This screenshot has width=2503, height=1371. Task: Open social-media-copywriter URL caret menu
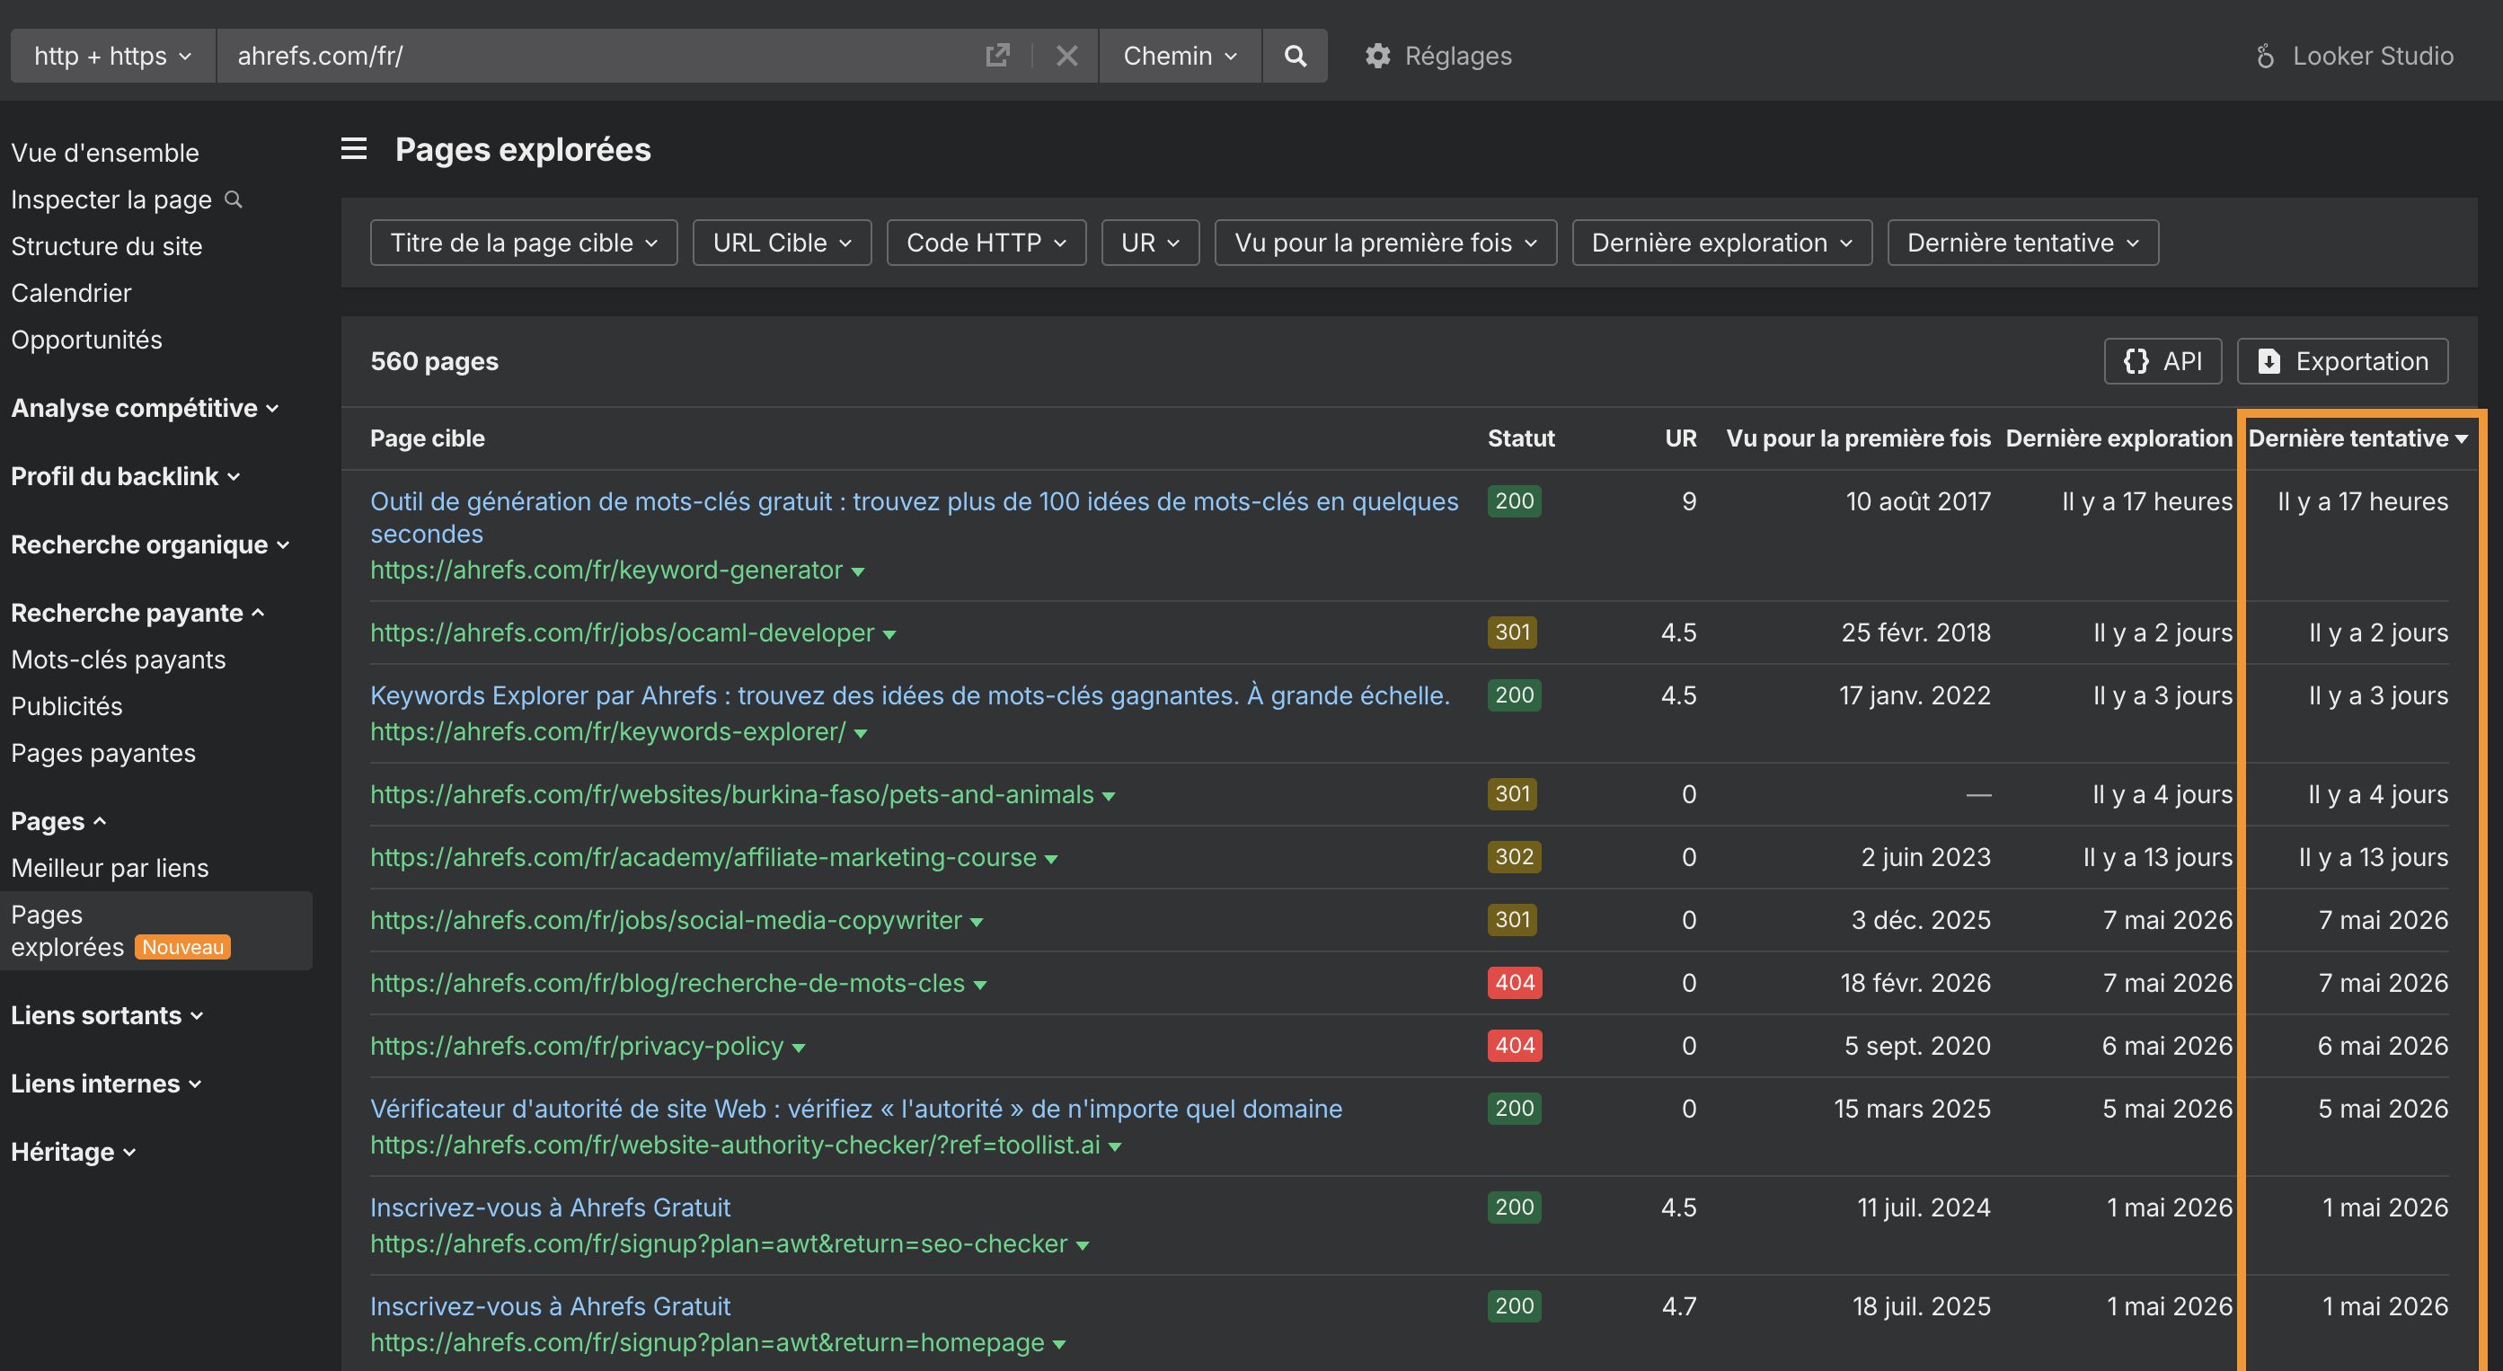click(977, 922)
